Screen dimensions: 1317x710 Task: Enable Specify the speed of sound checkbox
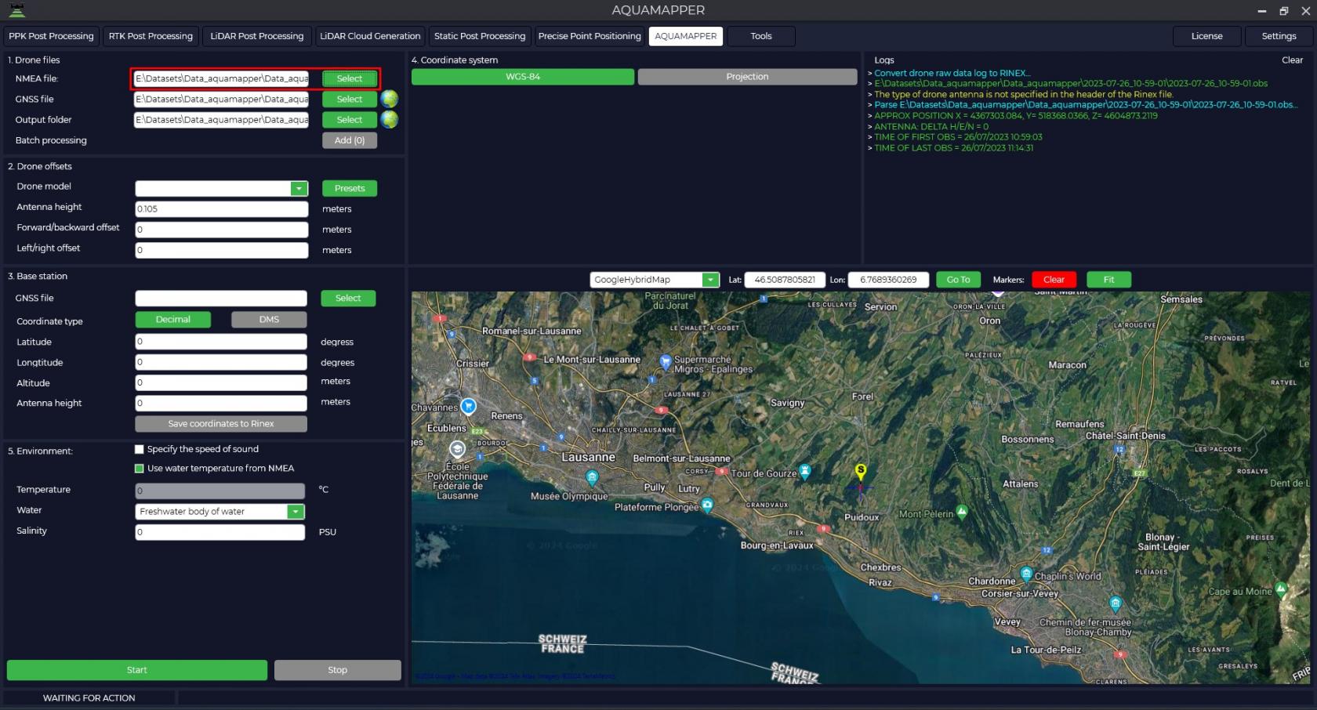(x=140, y=449)
